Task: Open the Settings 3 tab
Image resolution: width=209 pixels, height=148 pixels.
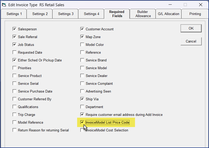Action: 66,14
